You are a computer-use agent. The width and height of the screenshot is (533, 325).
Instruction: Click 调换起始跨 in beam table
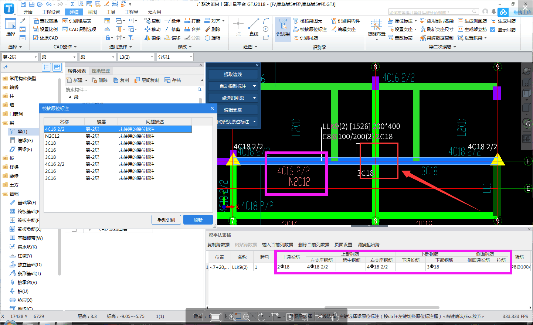[369, 244]
